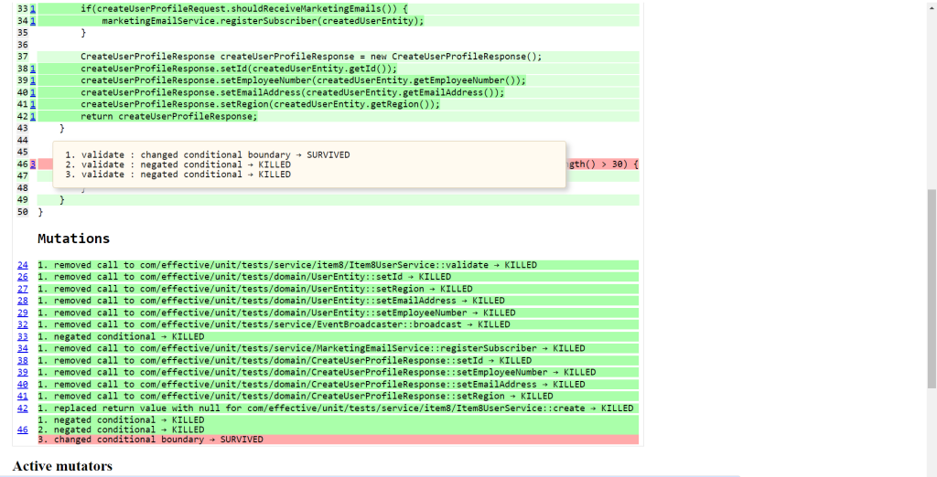Jump to line 42 replaced return value link

pos(22,408)
